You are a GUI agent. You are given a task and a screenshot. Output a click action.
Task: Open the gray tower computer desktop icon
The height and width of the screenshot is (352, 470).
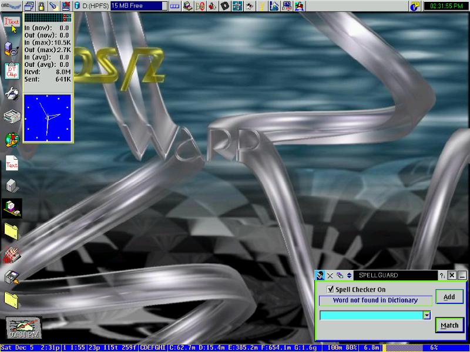coord(12,185)
